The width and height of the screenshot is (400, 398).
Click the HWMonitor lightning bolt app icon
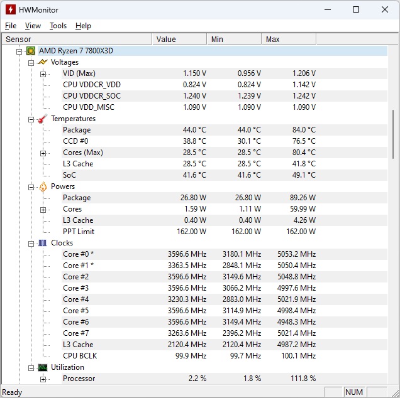[11, 9]
